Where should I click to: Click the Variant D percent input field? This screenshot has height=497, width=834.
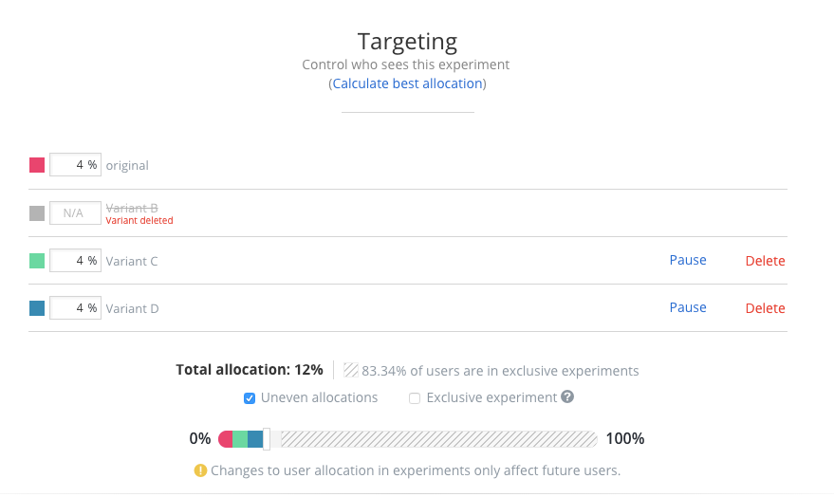pyautogui.click(x=75, y=307)
